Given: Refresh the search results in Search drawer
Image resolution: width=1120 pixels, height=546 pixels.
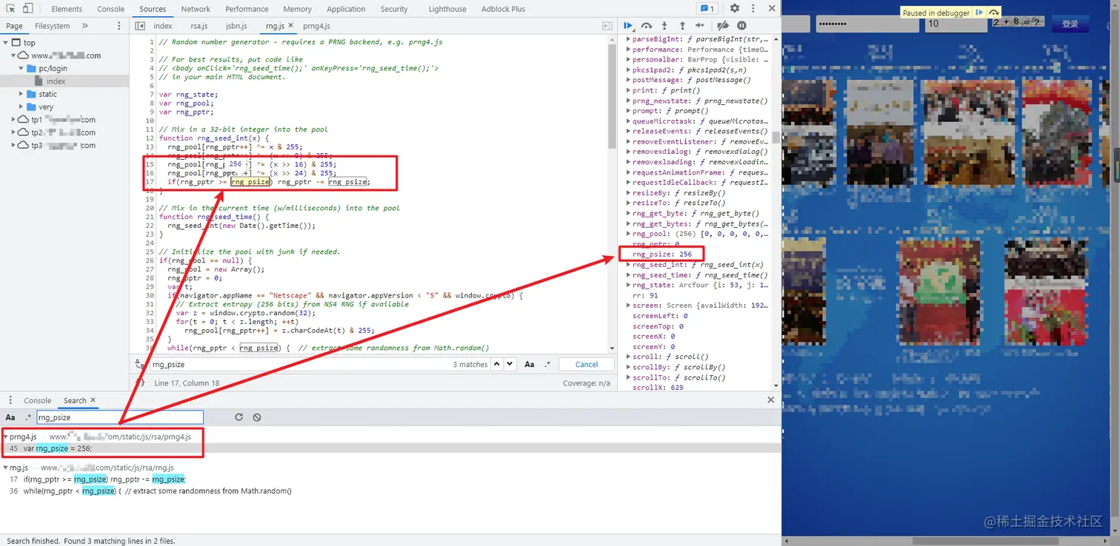Looking at the screenshot, I should tap(239, 417).
